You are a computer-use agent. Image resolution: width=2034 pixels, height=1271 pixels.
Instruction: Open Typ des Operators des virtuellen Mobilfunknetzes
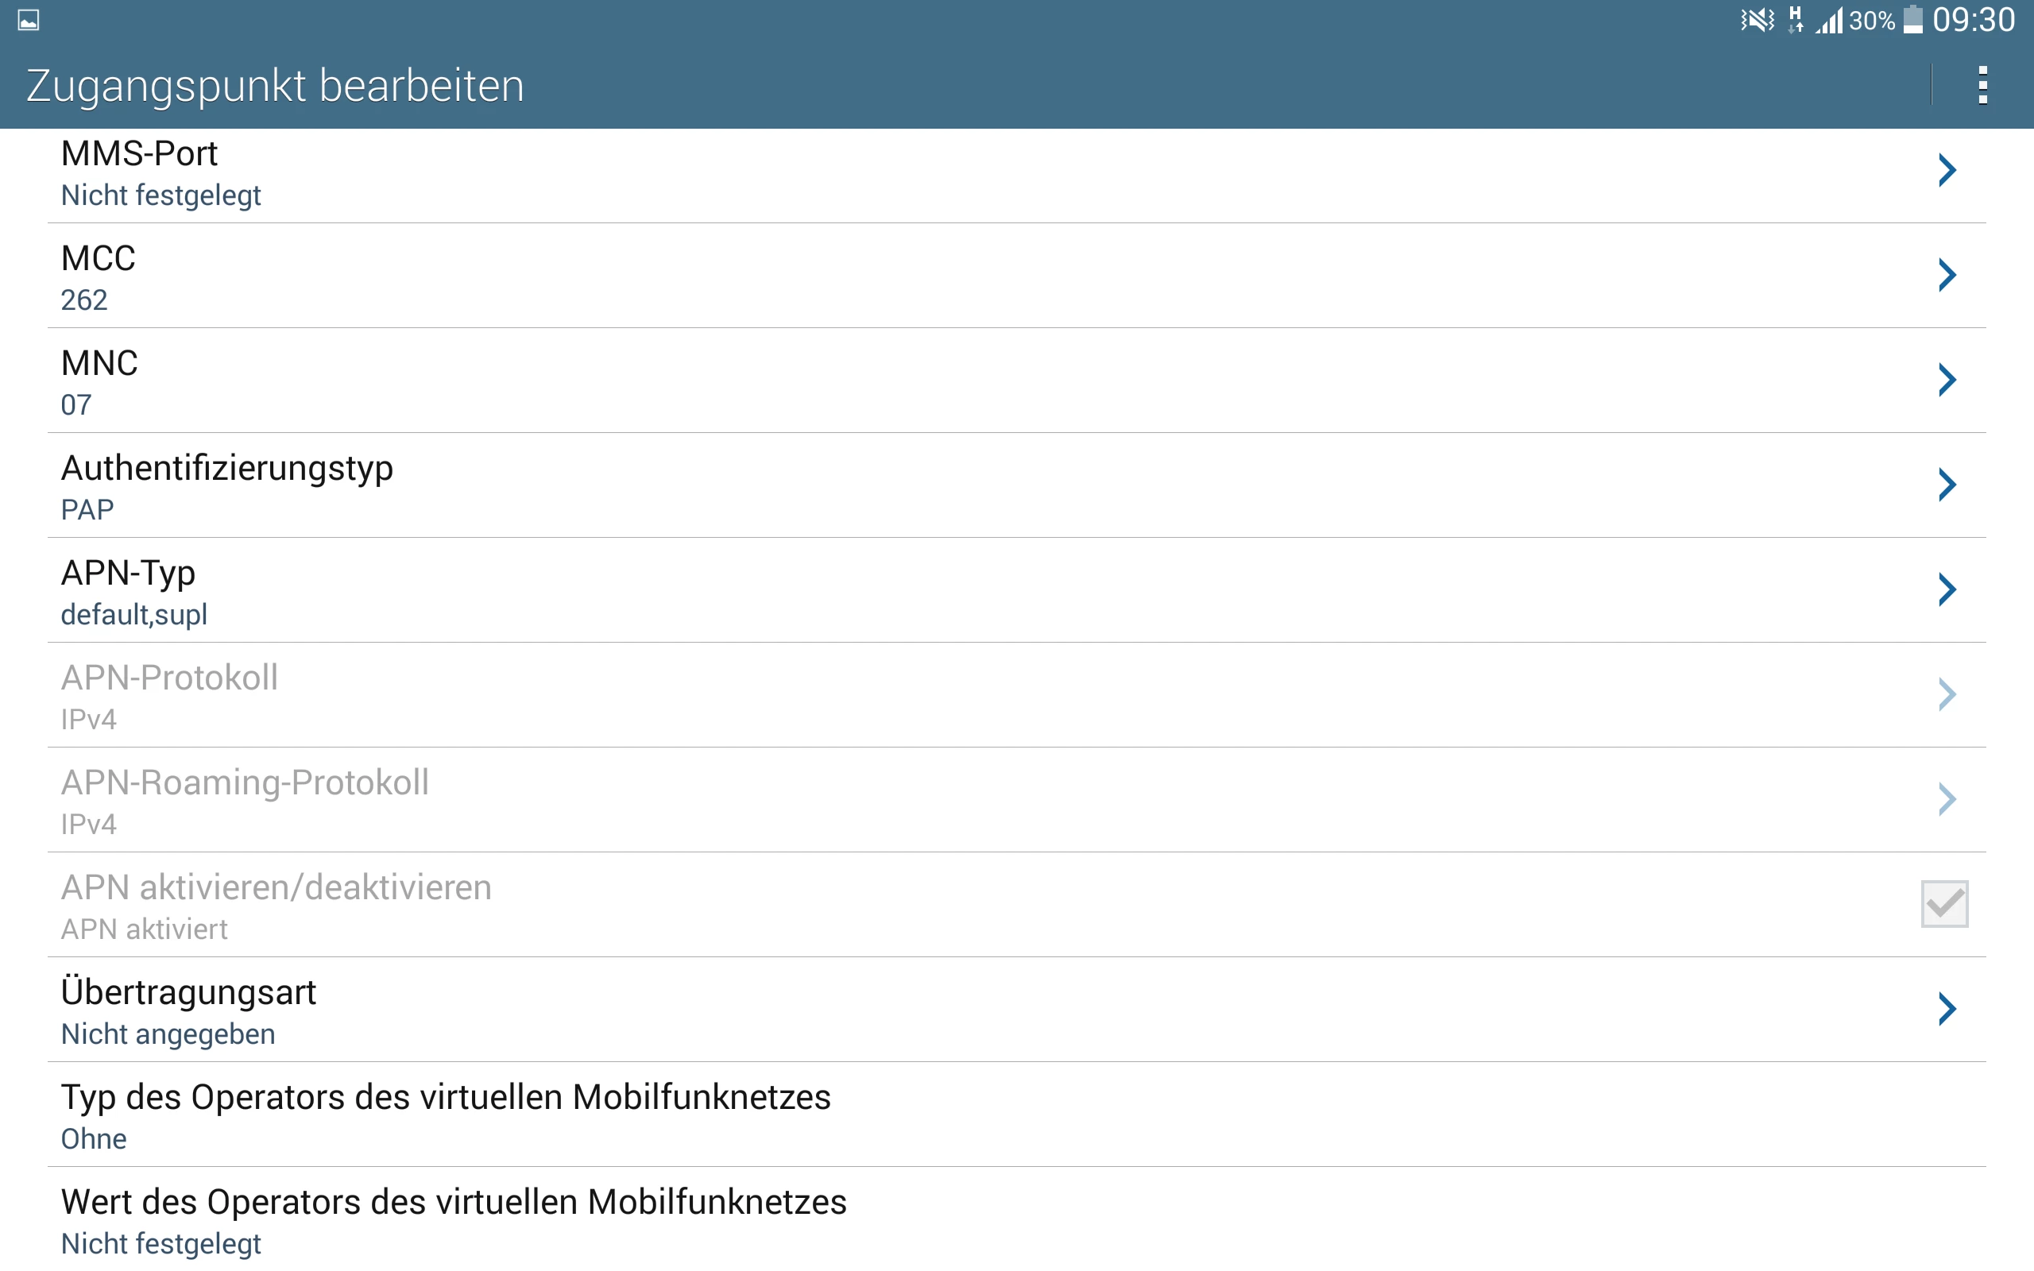pos(505,1115)
